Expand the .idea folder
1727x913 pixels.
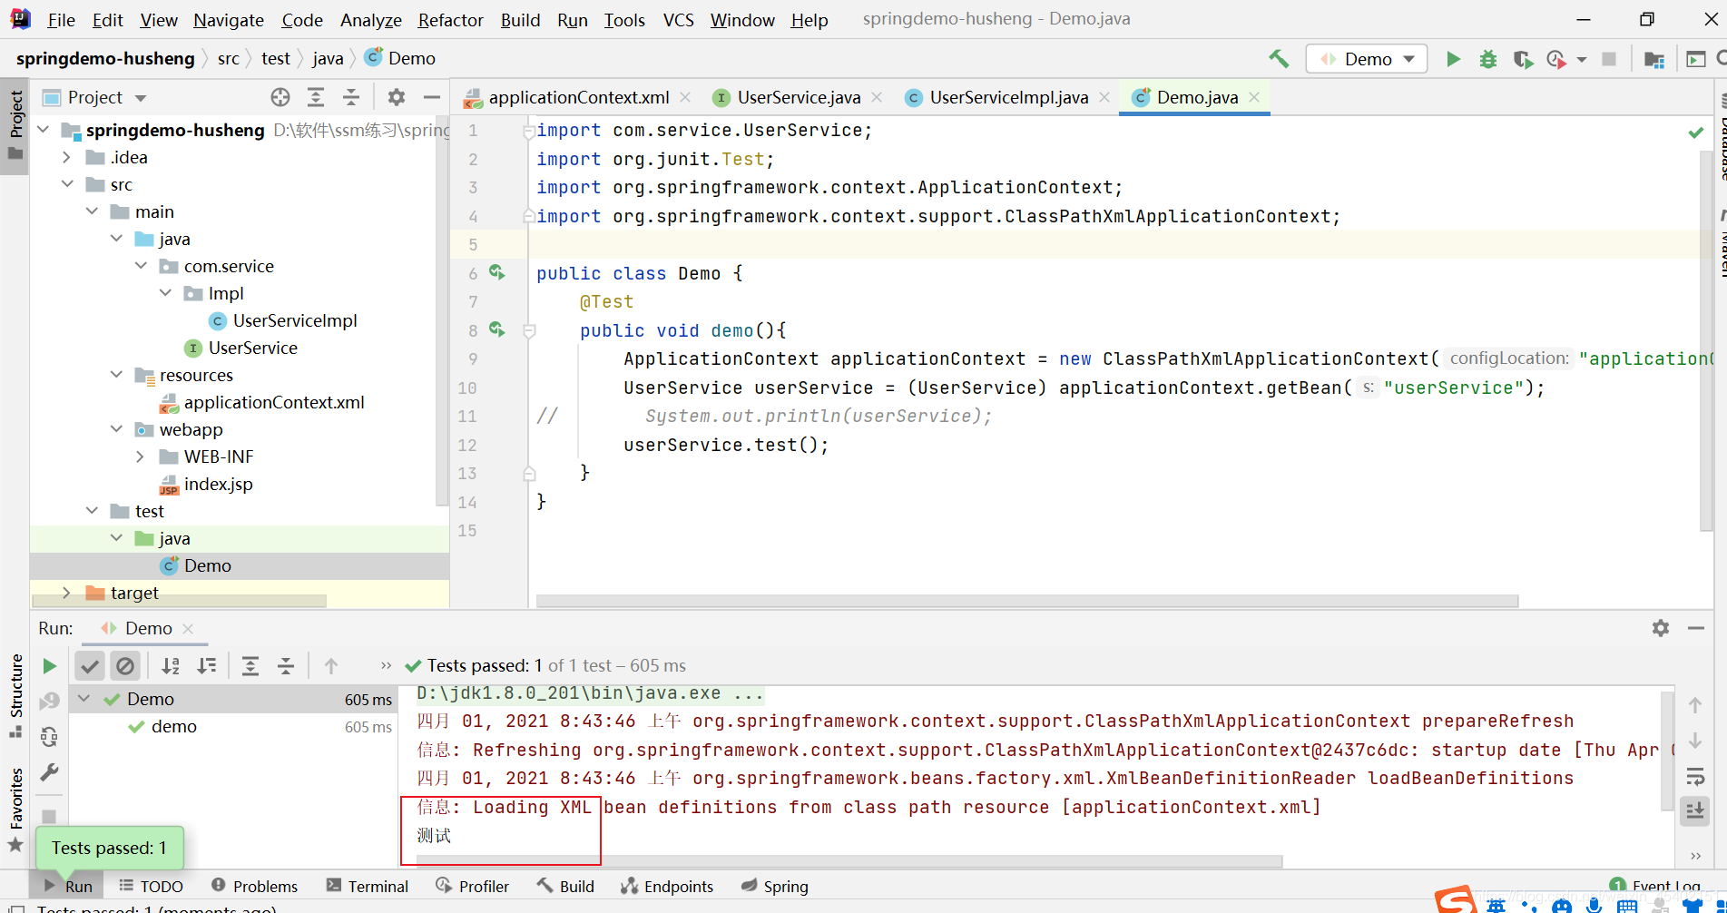pos(66,157)
